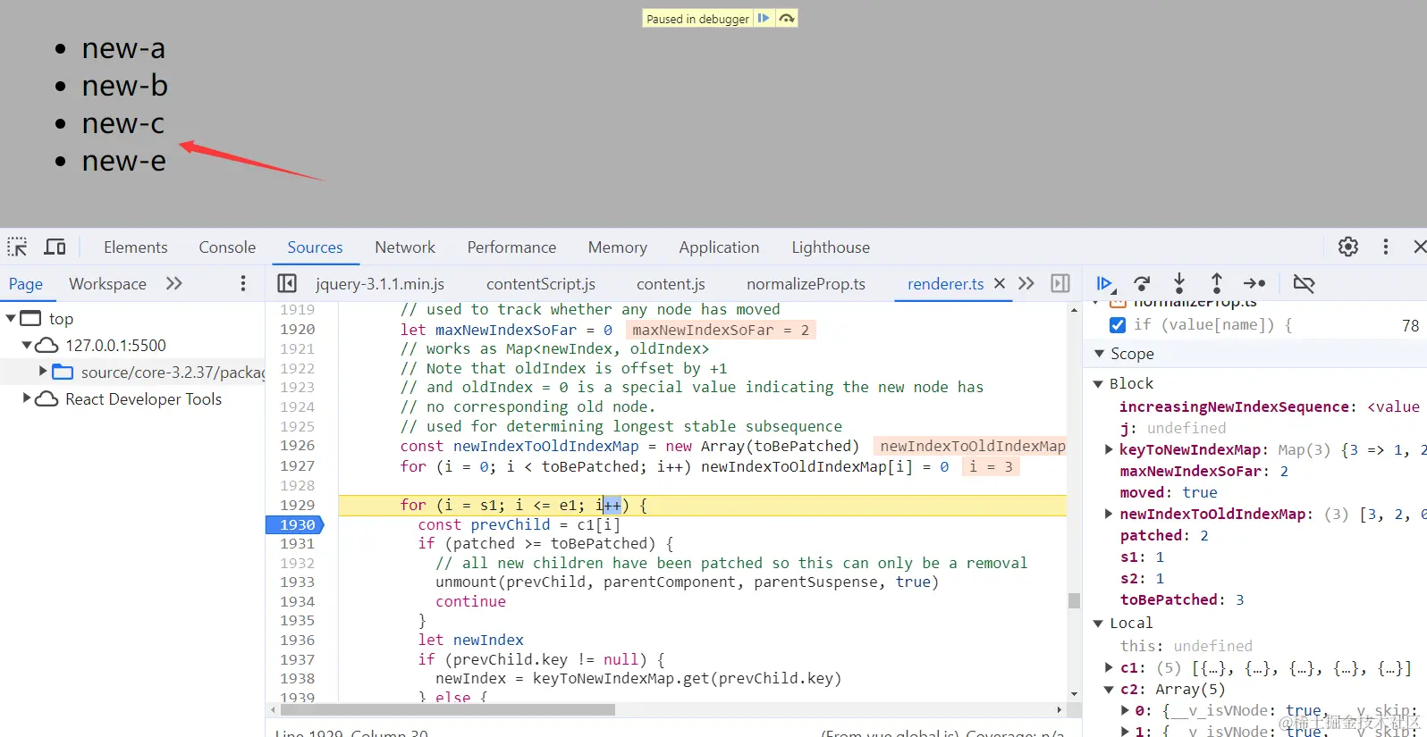
Task: Collapse the Block scope group
Action: (1098, 384)
